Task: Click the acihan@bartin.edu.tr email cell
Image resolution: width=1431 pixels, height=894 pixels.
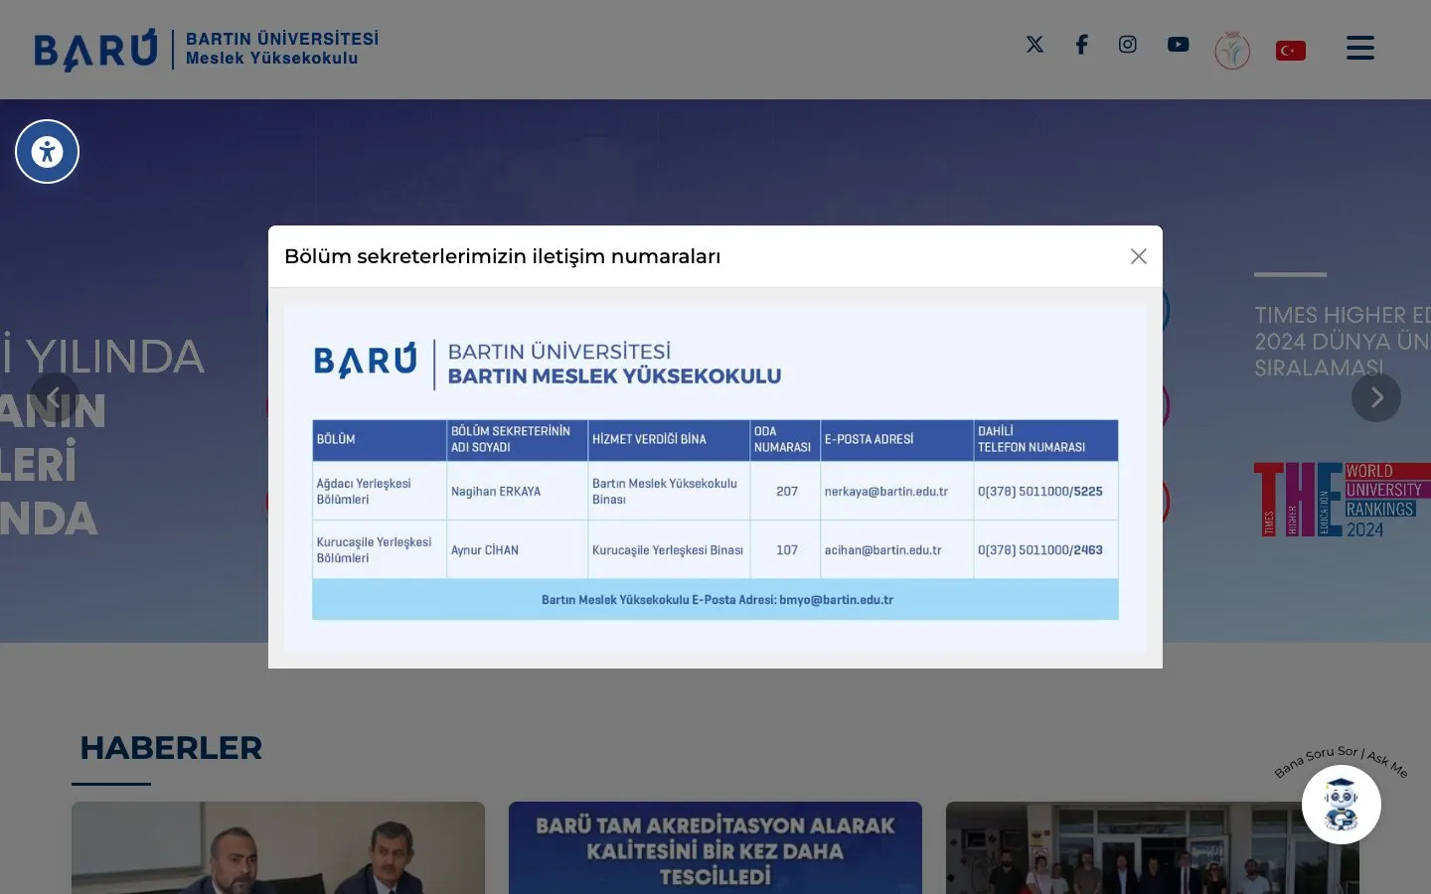Action: (x=896, y=549)
